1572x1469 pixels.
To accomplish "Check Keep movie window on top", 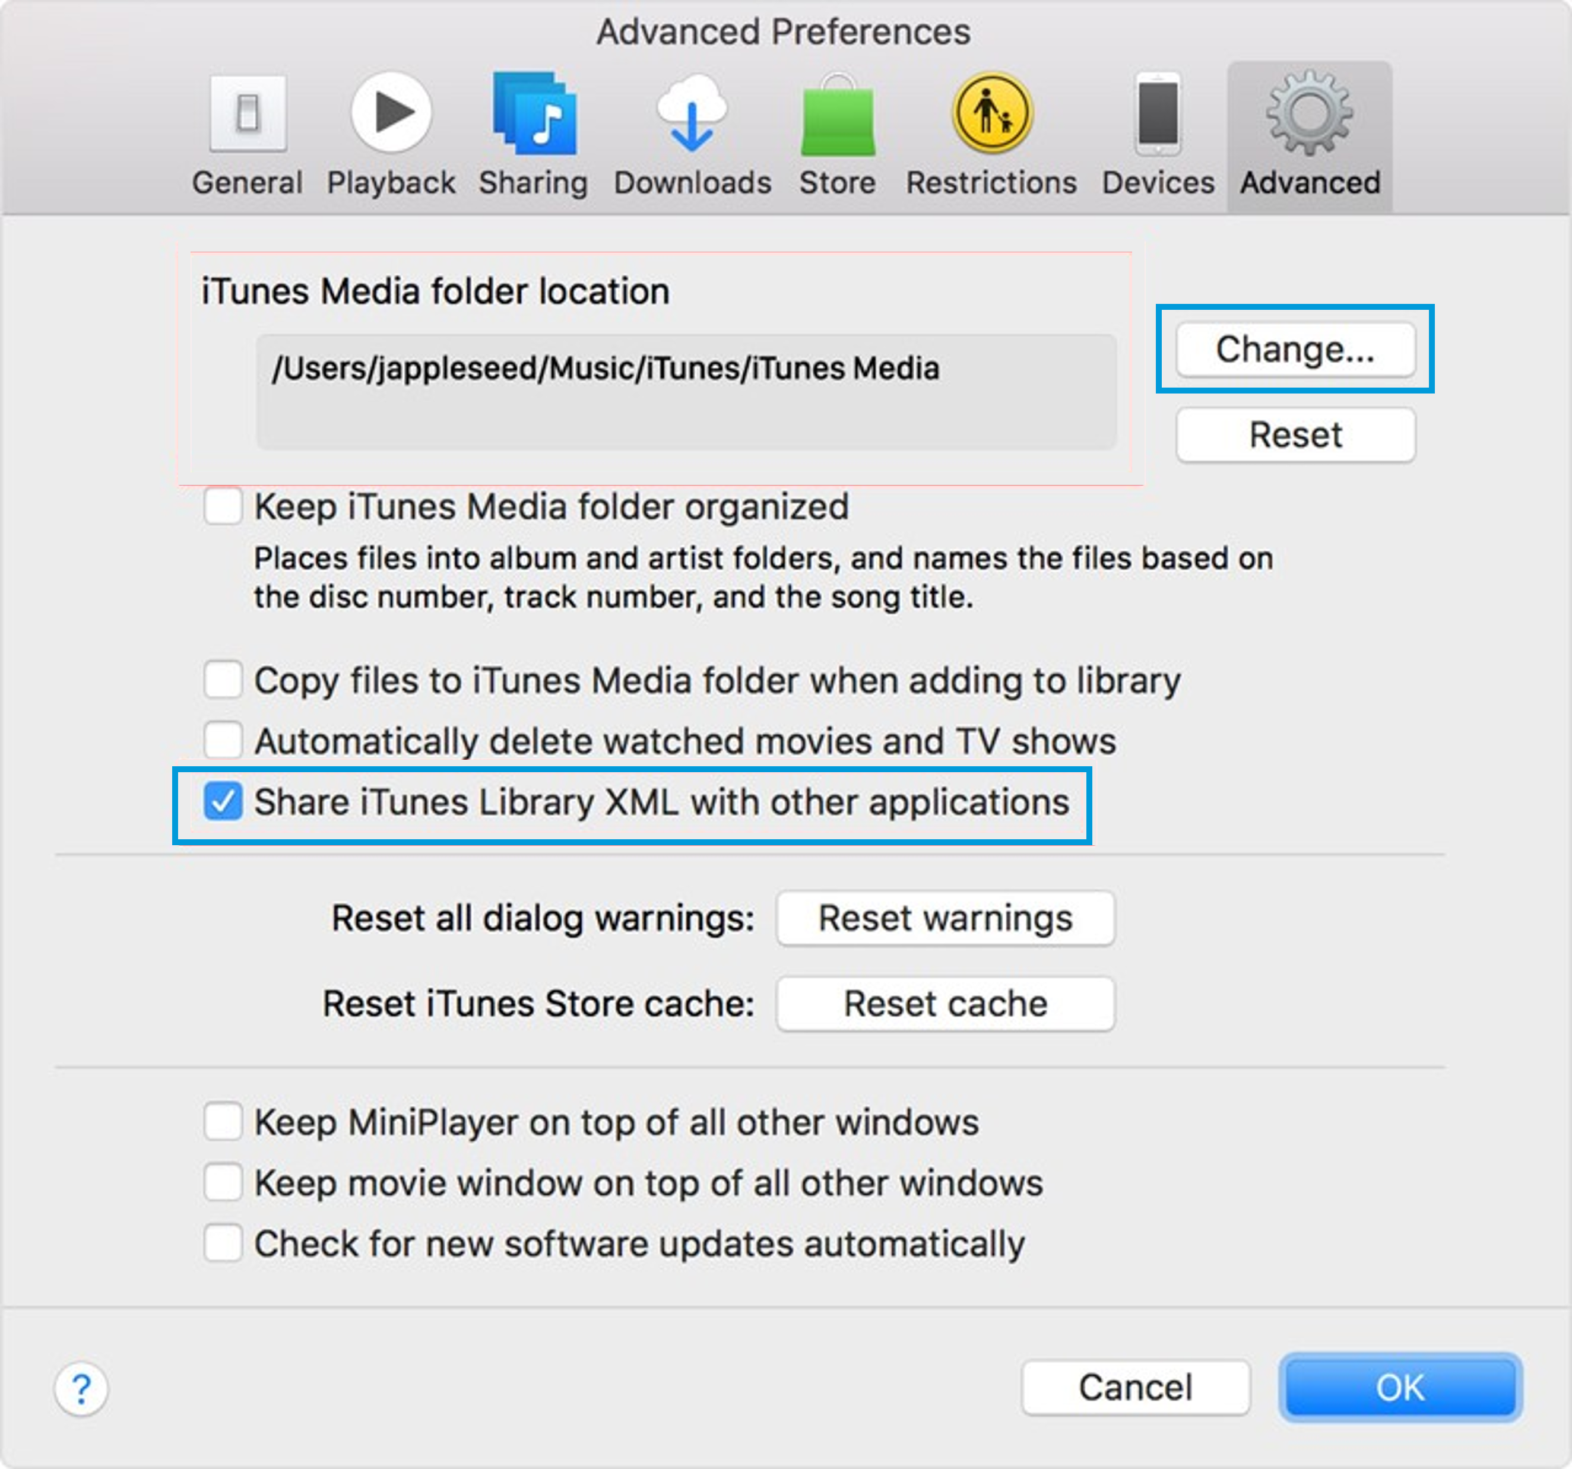I will (222, 1183).
